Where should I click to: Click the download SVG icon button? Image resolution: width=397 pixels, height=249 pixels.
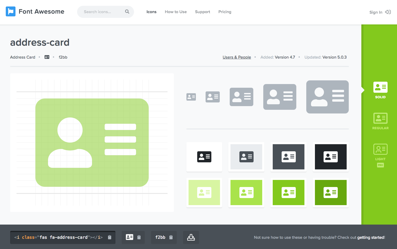click(191, 237)
